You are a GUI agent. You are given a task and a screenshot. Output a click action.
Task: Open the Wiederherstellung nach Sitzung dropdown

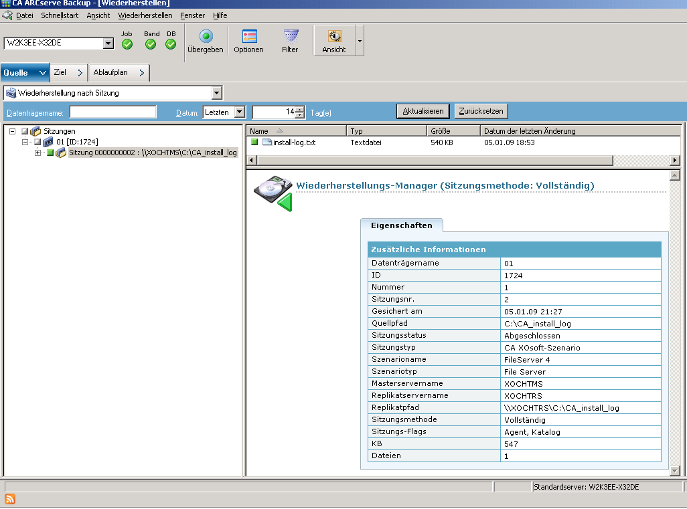pos(216,93)
